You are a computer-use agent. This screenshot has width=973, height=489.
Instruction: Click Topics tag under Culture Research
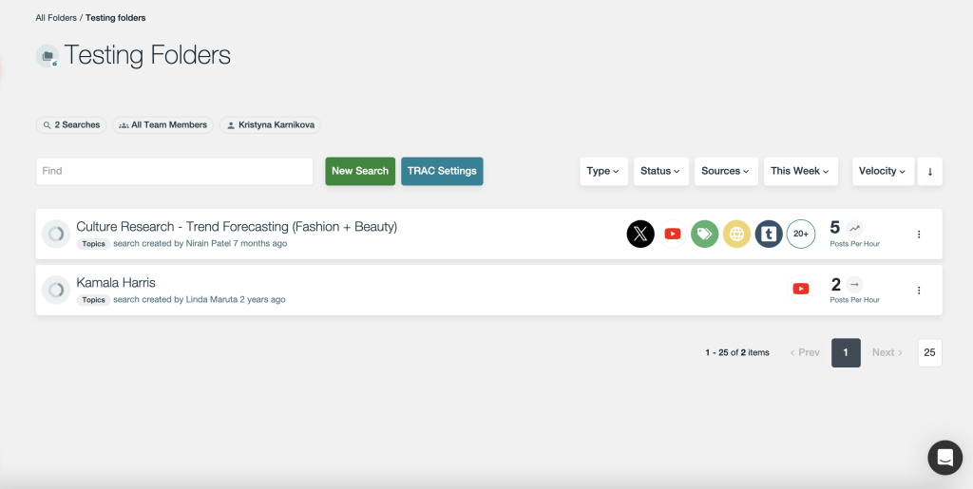94,244
